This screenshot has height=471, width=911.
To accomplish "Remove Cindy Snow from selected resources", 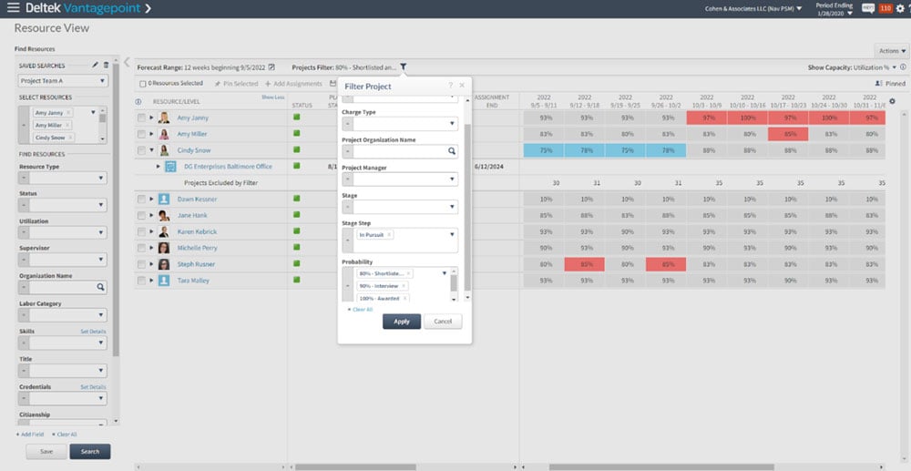I will pyautogui.click(x=70, y=138).
